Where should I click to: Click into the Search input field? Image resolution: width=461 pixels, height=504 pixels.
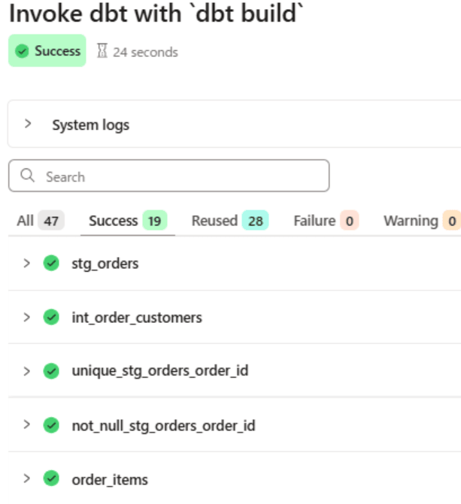tap(169, 176)
